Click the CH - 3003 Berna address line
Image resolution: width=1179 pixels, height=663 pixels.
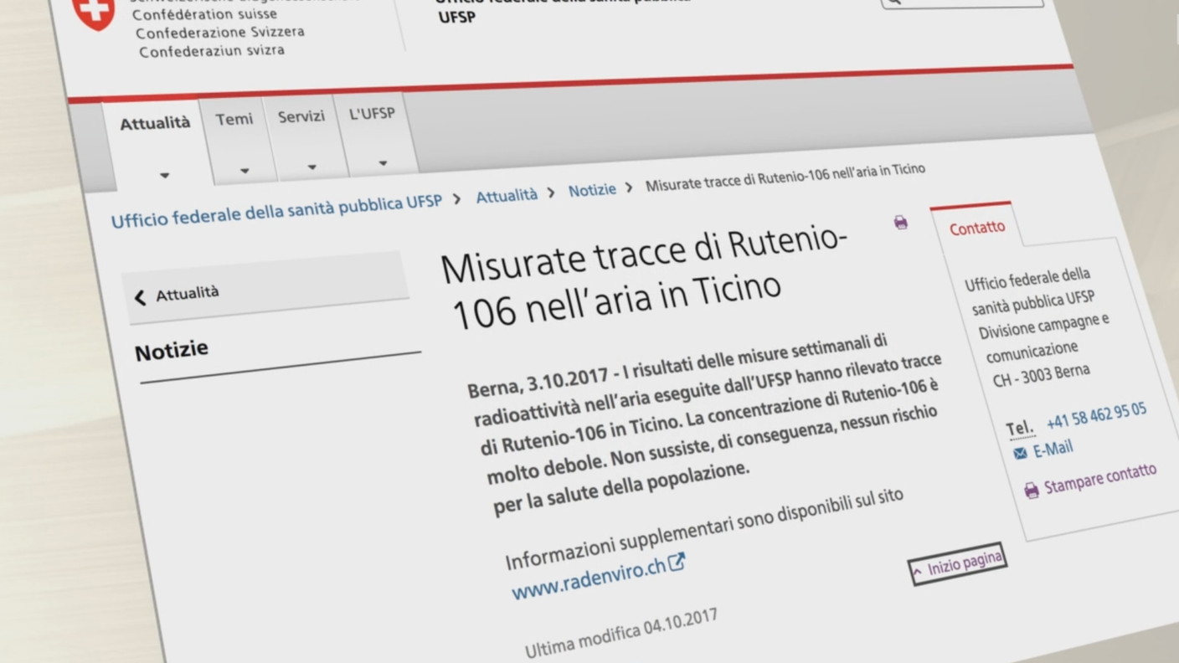(x=1041, y=376)
